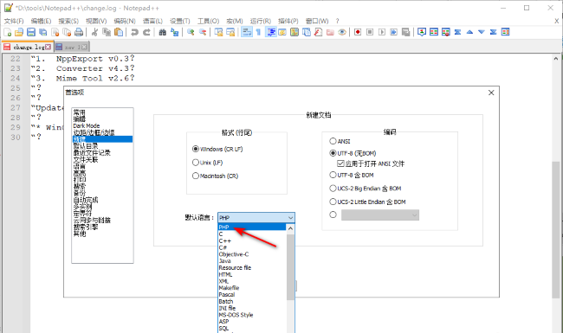Click the Print toolbar icon
Image resolution: width=563 pixels, height=333 pixels.
(x=79, y=32)
